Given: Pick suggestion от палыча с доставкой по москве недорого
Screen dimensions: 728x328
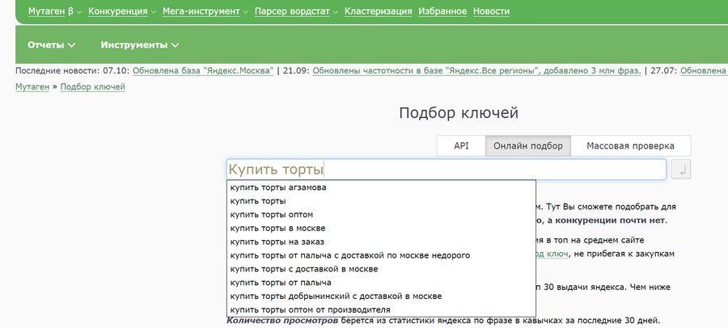Looking at the screenshot, I should (x=381, y=255).
